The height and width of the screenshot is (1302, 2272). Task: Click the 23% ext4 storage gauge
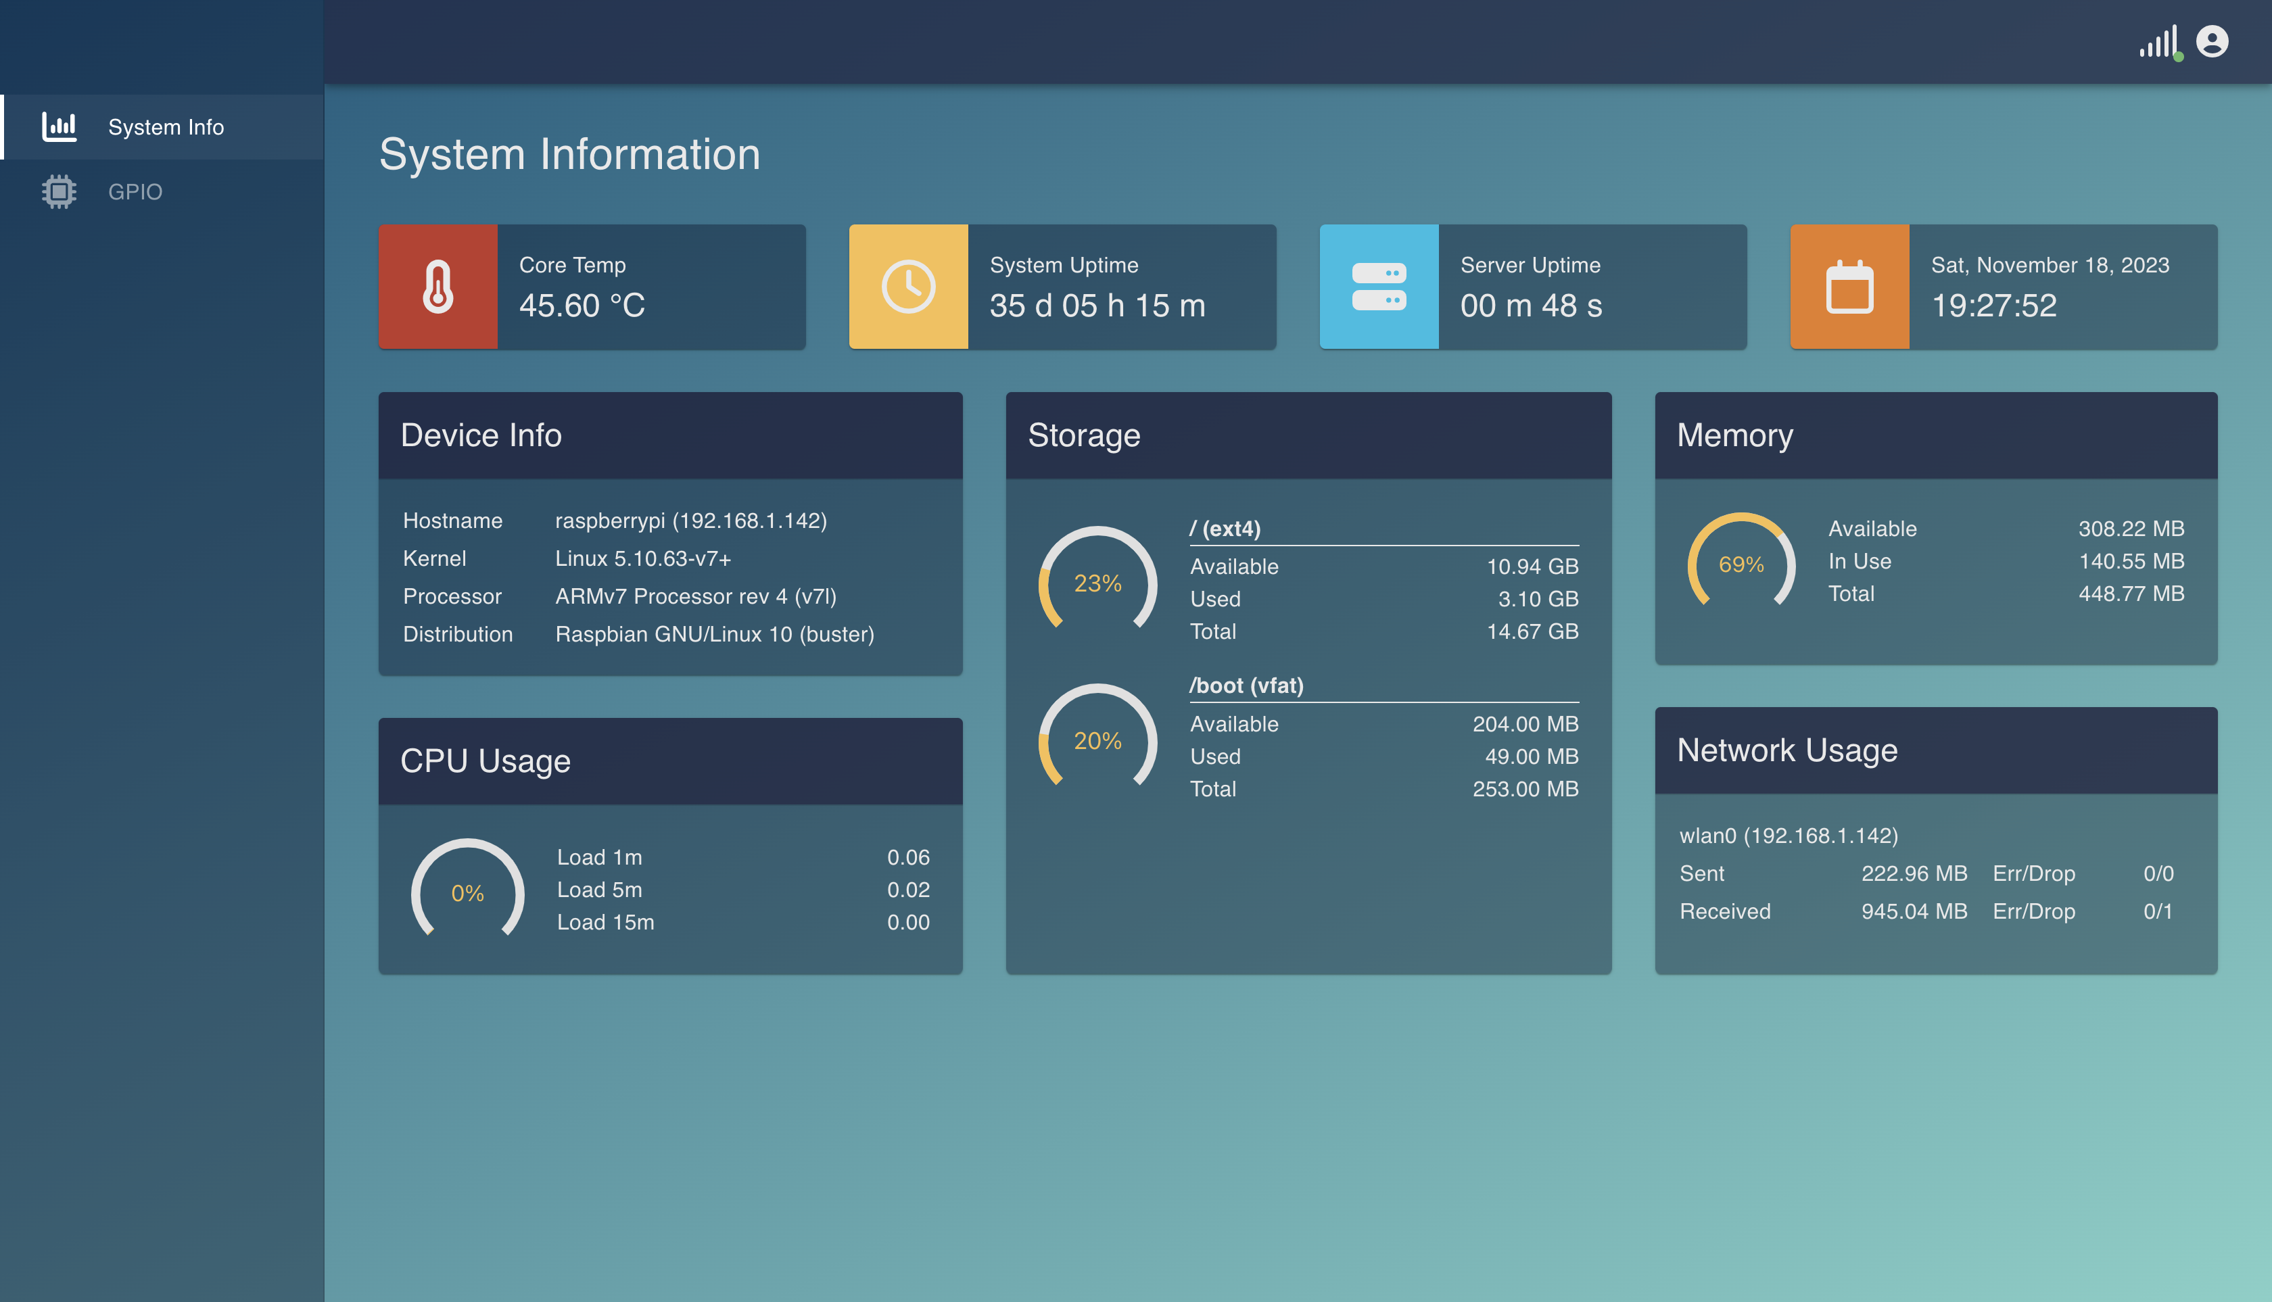[x=1097, y=583]
